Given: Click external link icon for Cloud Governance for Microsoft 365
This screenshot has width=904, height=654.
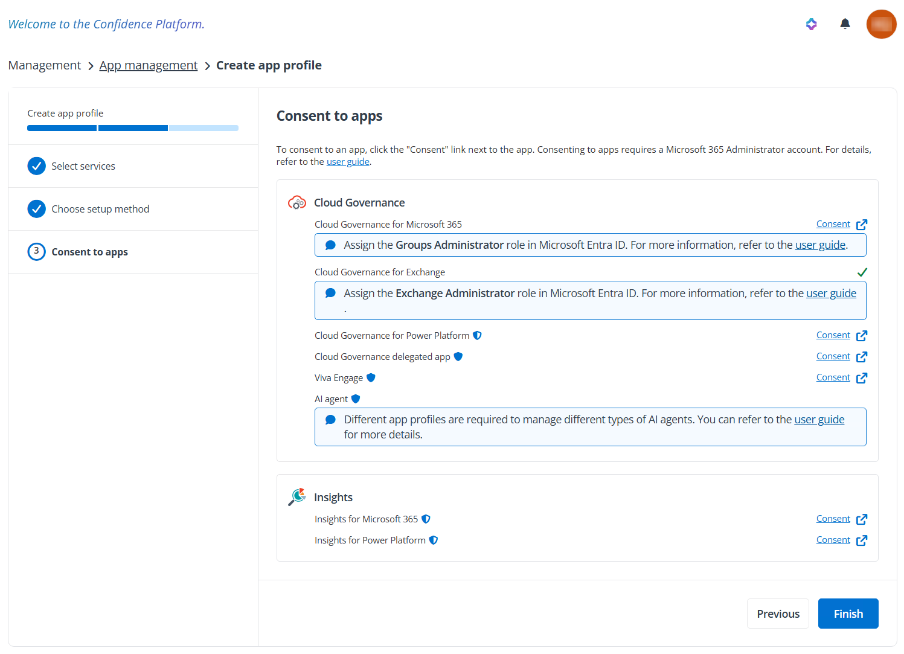Looking at the screenshot, I should point(862,225).
